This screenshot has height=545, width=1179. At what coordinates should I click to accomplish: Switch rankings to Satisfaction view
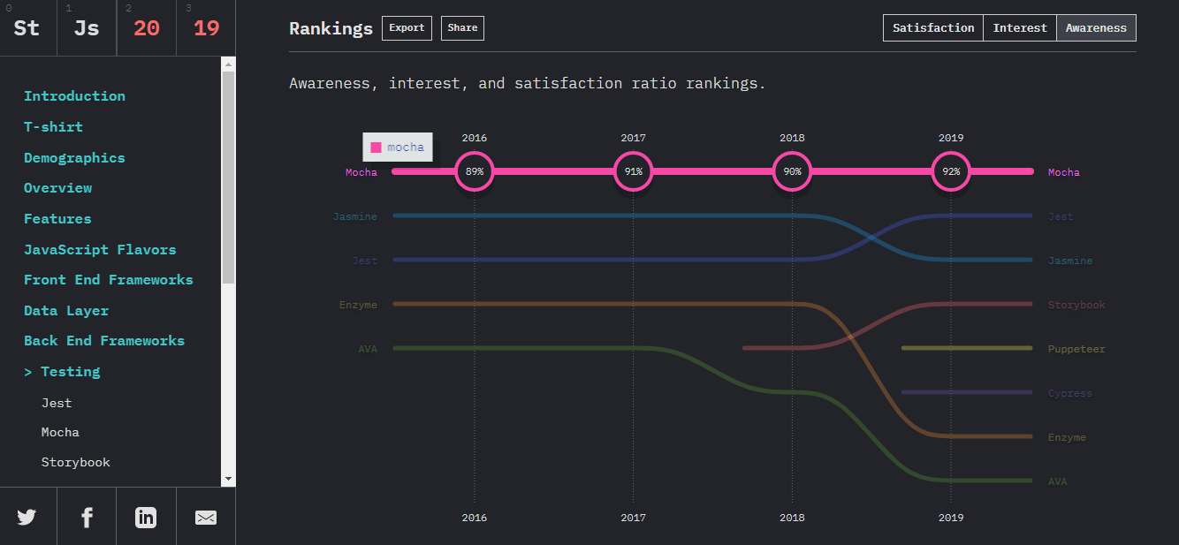point(933,28)
